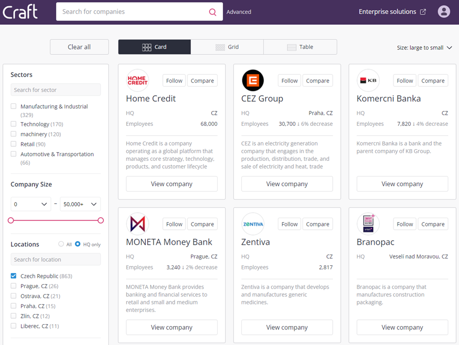Uncheck Czech Republic location
The height and width of the screenshot is (345, 459).
[14, 276]
